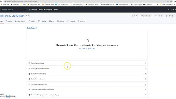Click Pull requests in the top navigation

tap(33, 10)
